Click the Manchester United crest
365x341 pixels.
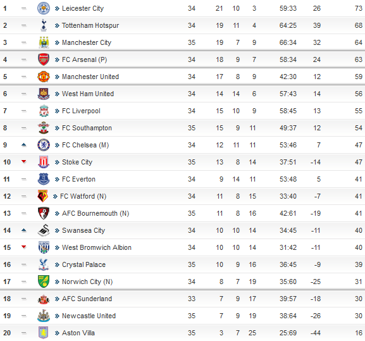(44, 77)
